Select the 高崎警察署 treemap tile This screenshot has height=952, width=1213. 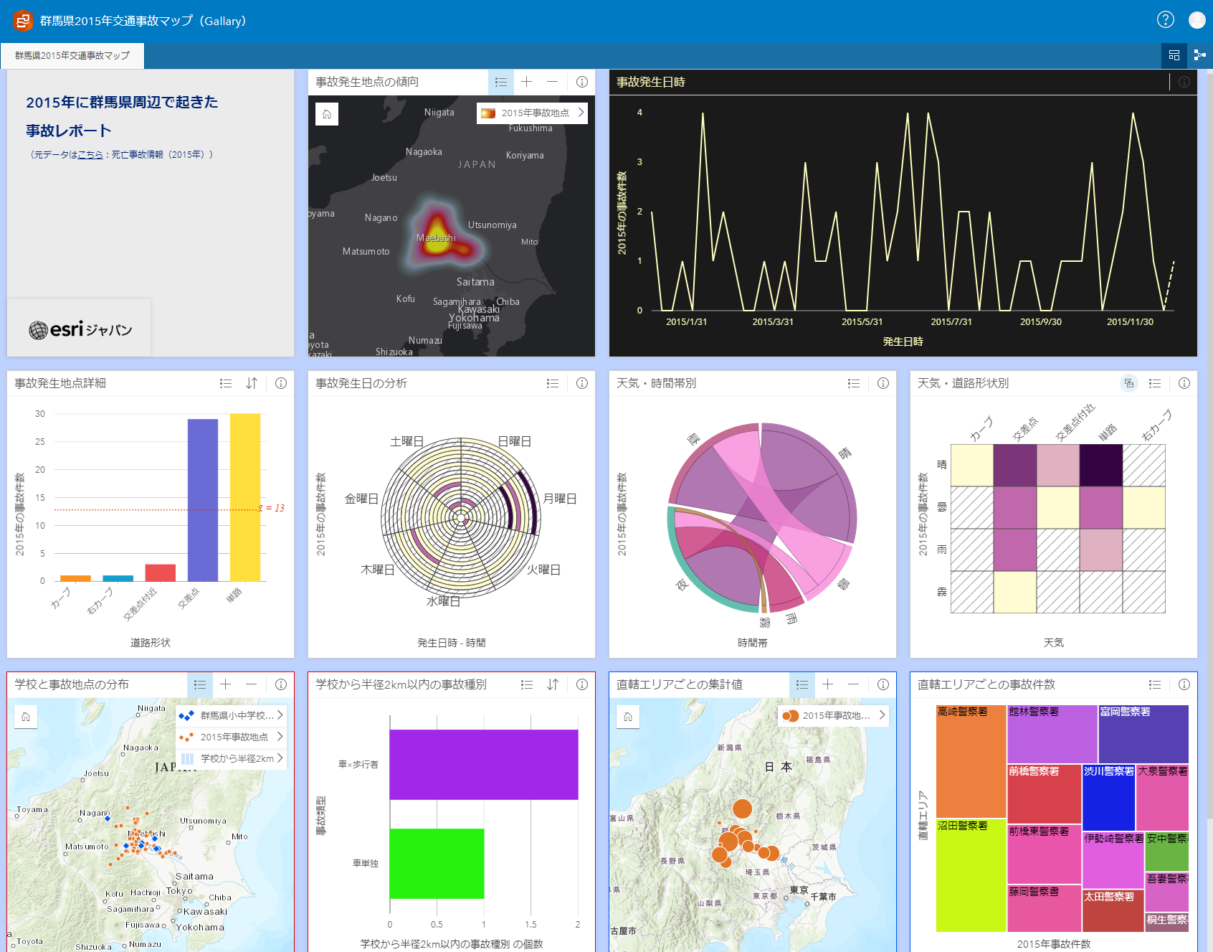(x=971, y=761)
